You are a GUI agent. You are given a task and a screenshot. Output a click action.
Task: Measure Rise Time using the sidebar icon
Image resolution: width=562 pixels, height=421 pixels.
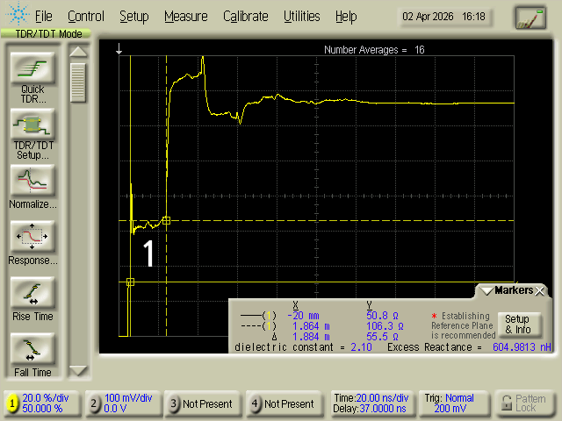[x=32, y=293]
